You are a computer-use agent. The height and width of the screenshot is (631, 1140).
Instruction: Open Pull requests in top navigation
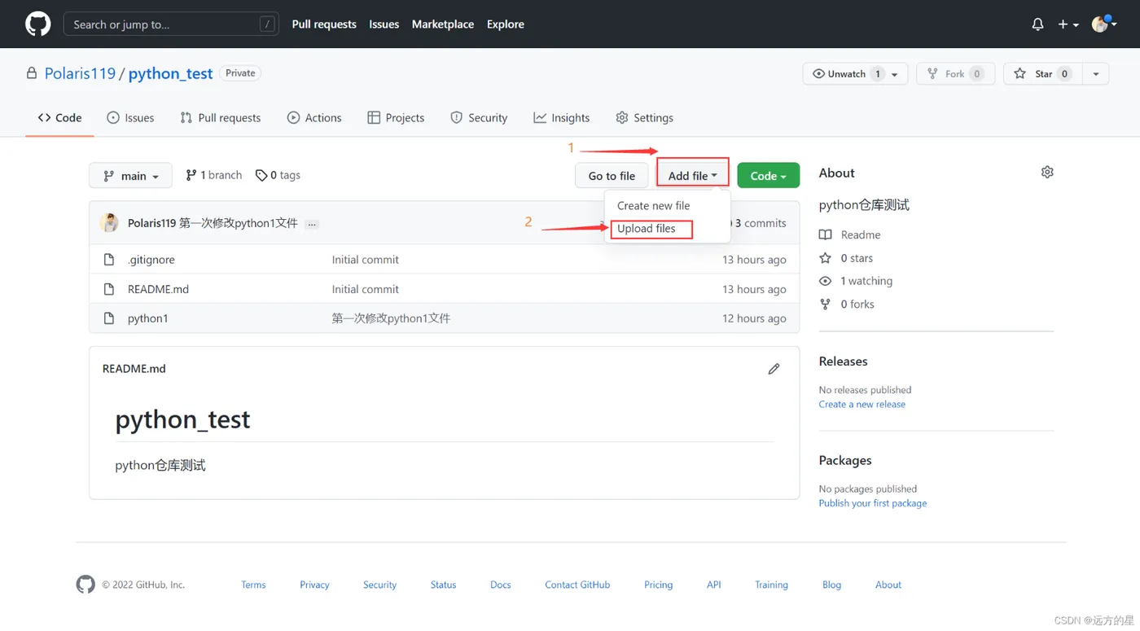click(x=324, y=24)
